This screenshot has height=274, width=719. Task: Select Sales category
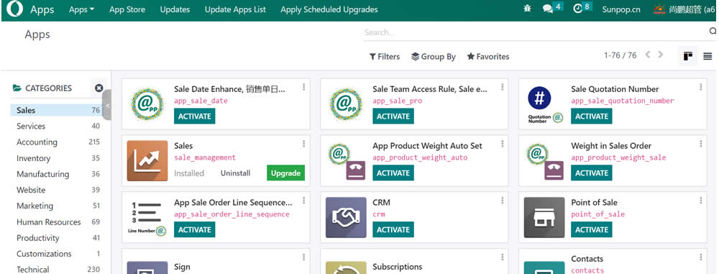(x=56, y=110)
